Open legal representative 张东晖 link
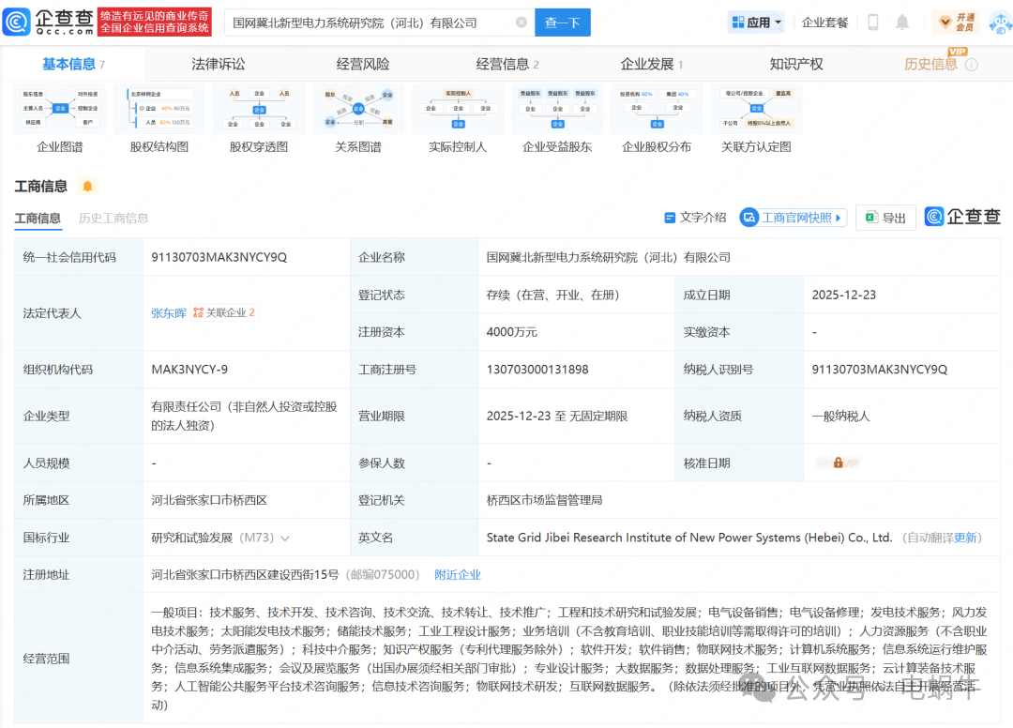The width and height of the screenshot is (1013, 728). [168, 312]
